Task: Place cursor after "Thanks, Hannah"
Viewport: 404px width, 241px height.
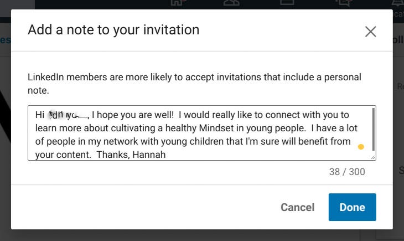Action: (x=166, y=155)
